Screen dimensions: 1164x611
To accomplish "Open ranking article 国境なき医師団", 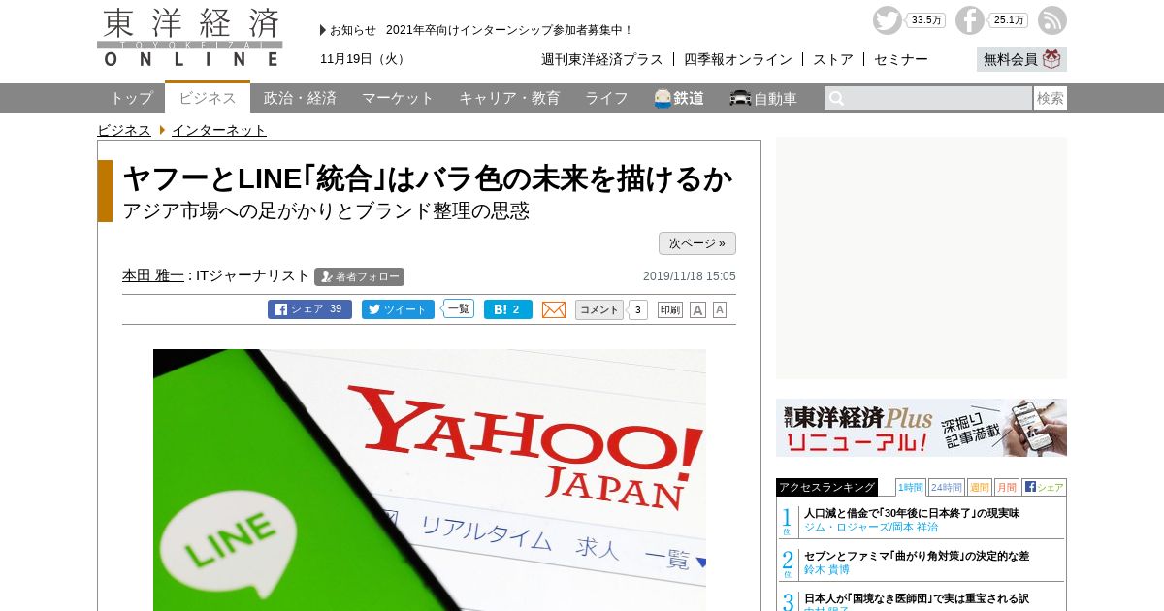I will point(917,598).
